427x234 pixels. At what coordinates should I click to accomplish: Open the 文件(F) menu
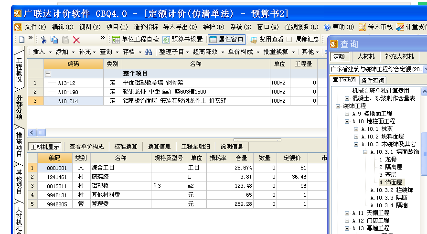coord(35,27)
